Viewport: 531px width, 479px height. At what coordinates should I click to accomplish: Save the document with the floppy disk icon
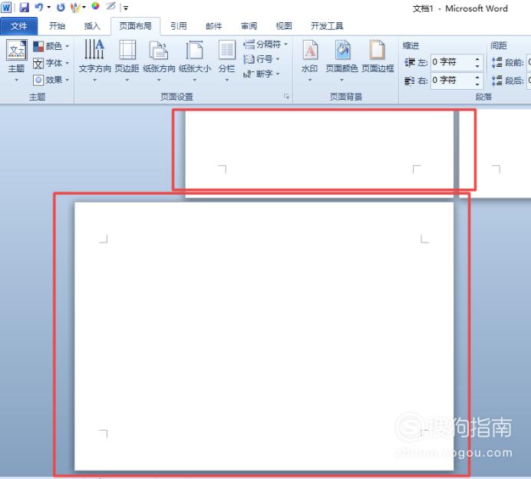[24, 7]
